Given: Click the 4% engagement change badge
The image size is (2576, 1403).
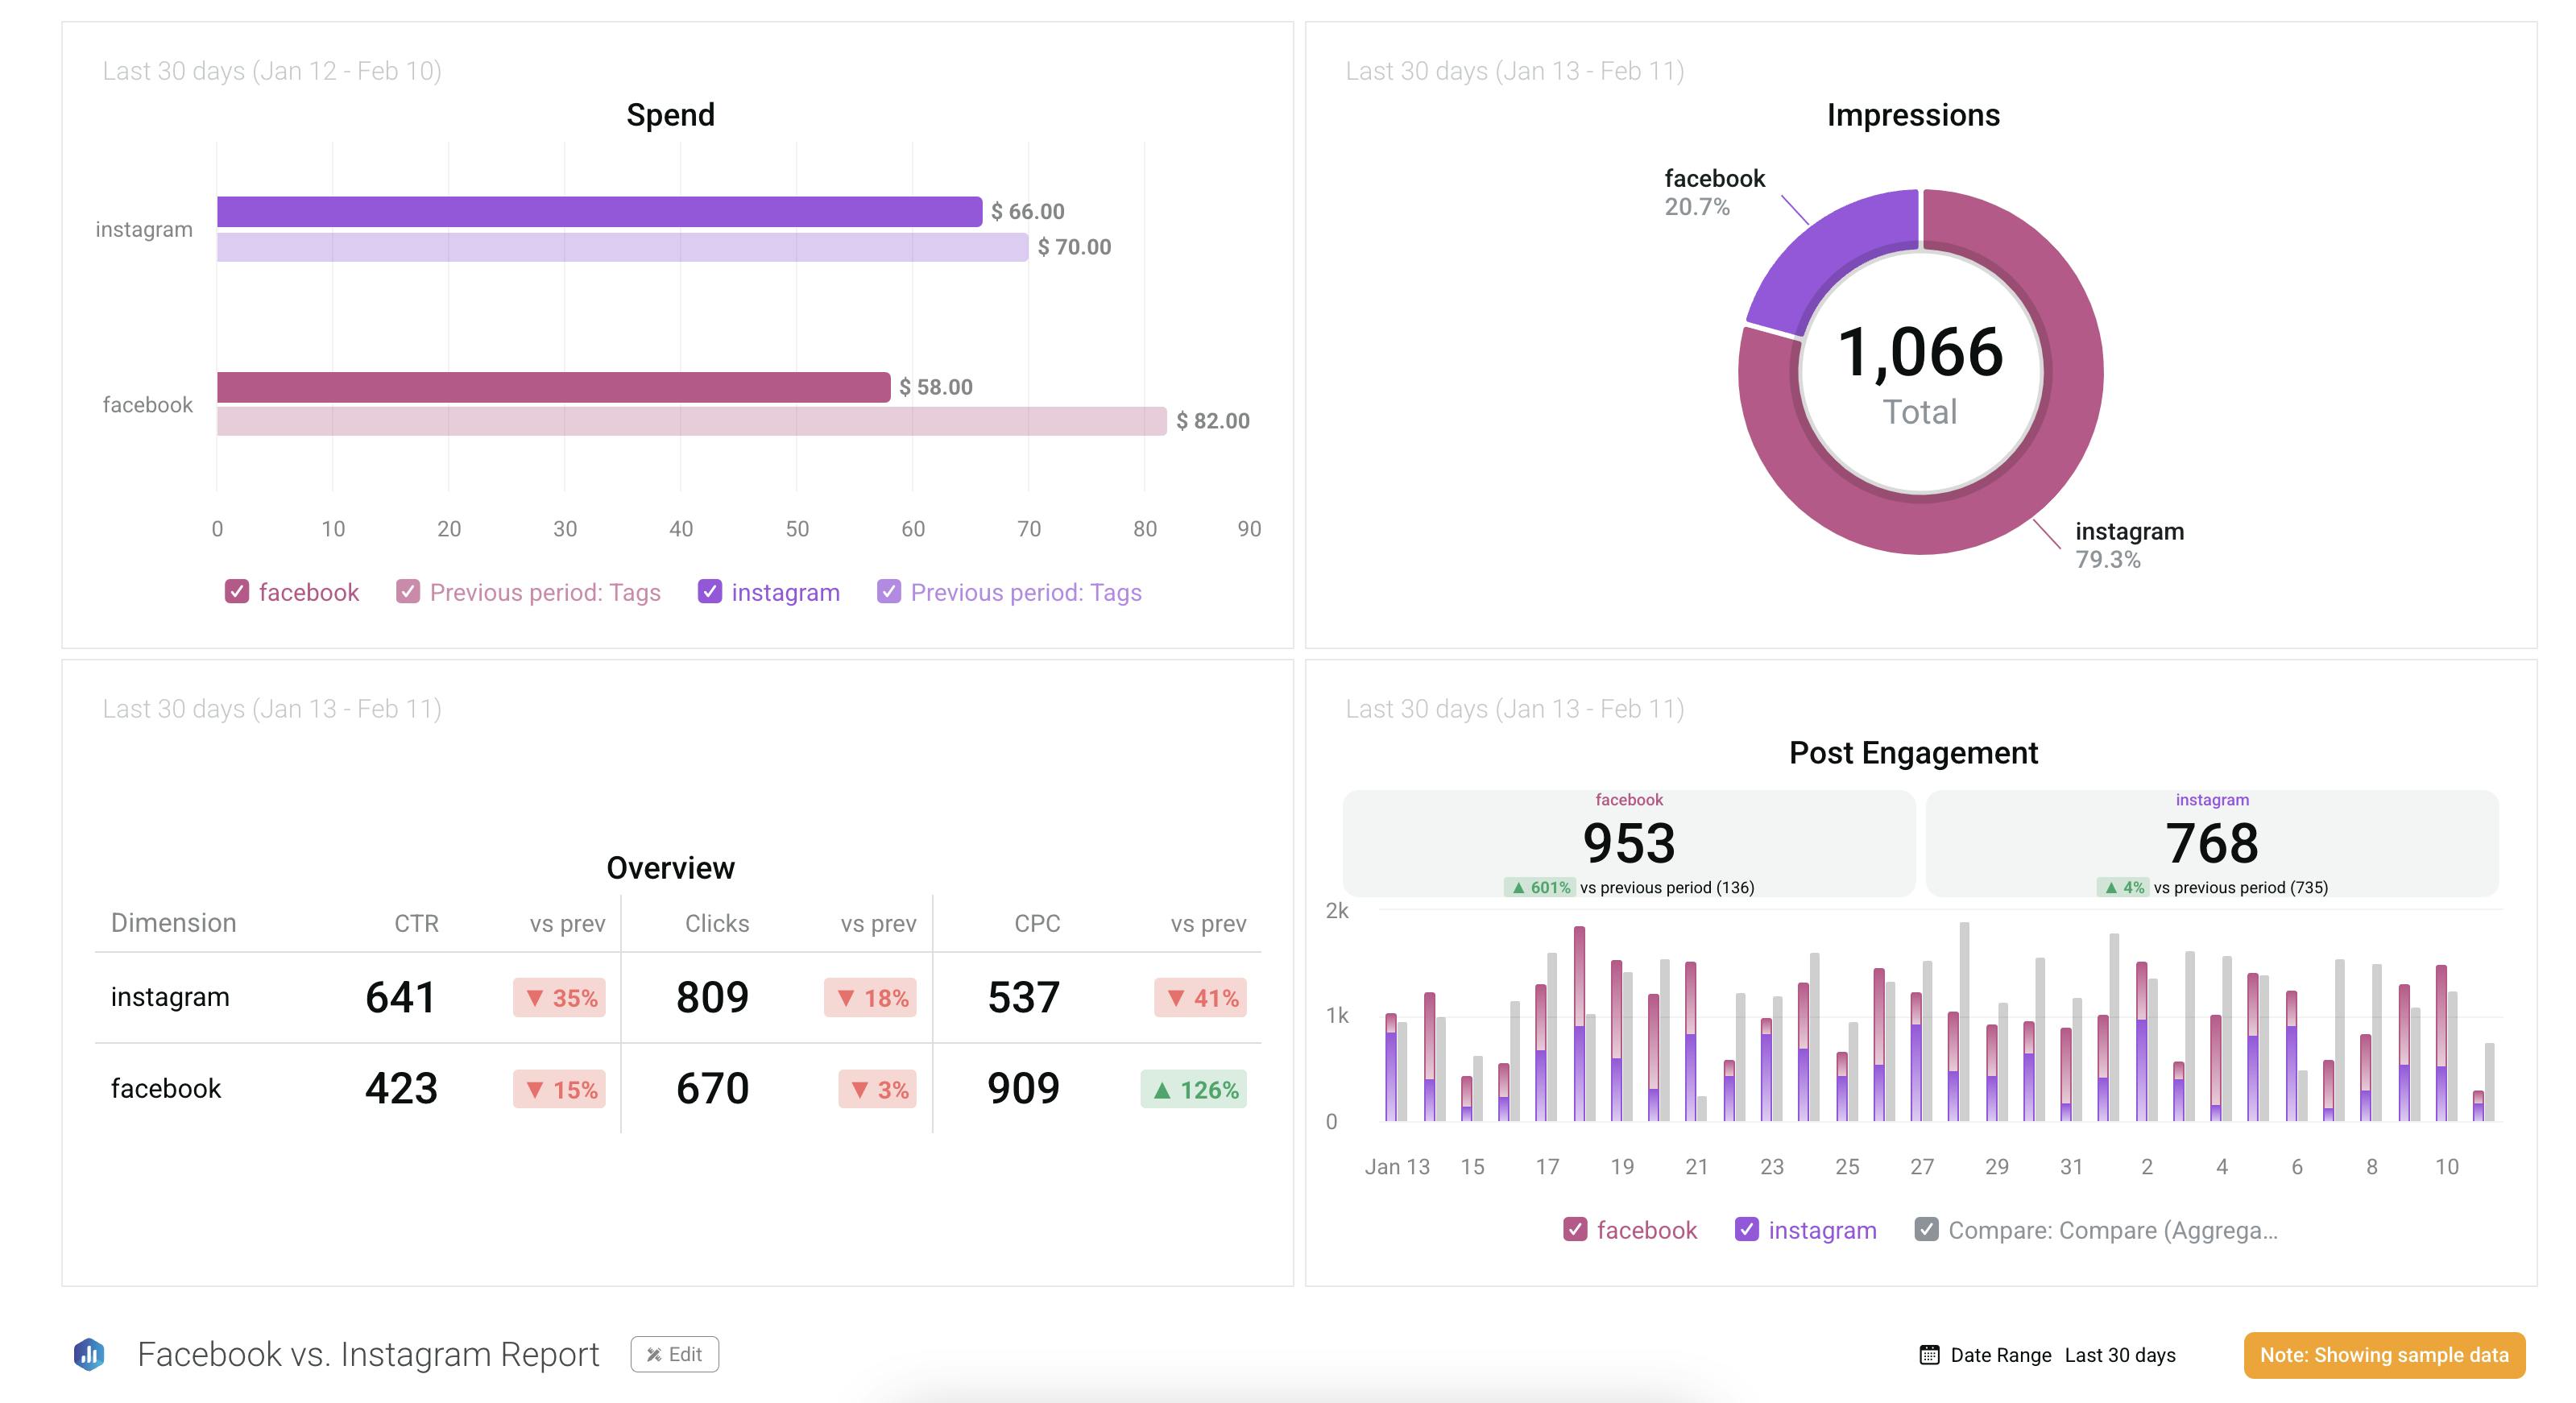Looking at the screenshot, I should click(x=2122, y=887).
